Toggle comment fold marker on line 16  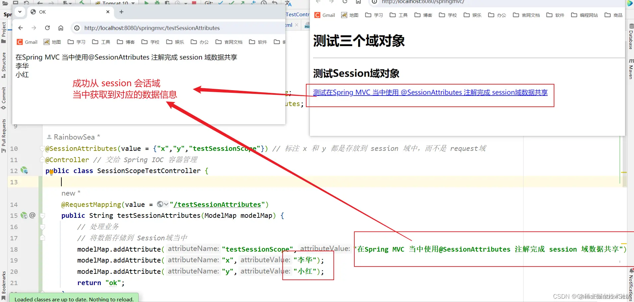click(x=42, y=227)
